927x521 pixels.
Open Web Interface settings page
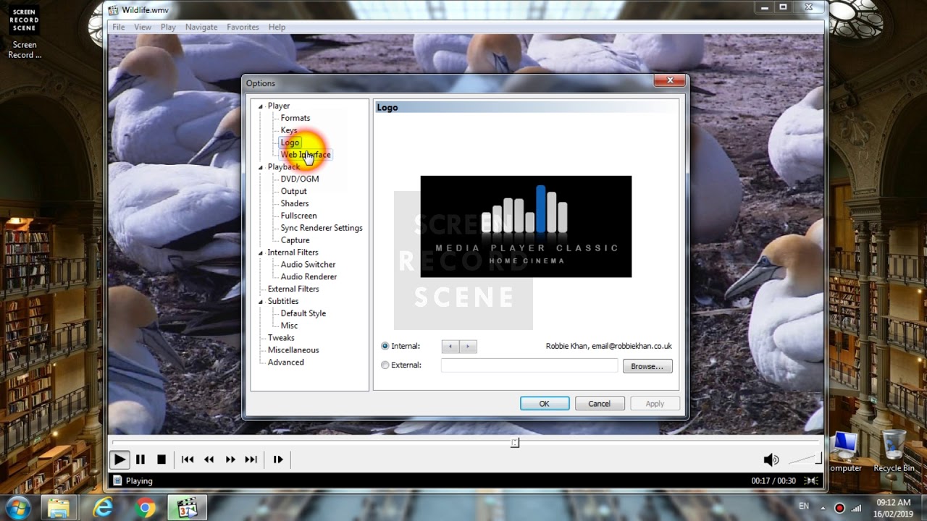coord(306,155)
